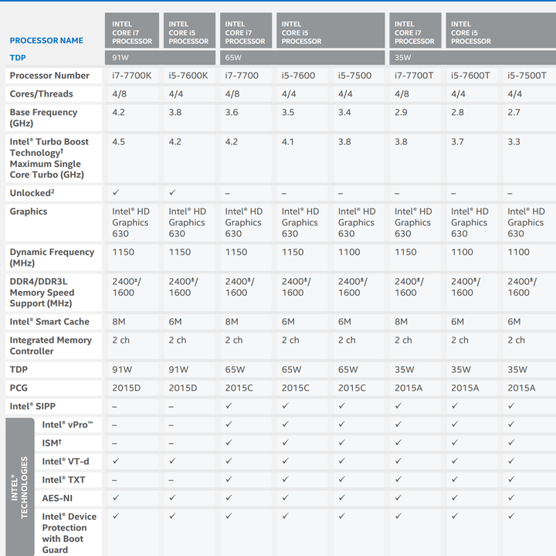Select the Intel Core i5 header above i5-7600K

(188, 30)
